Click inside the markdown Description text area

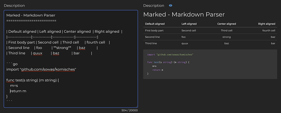click(x=71, y=59)
